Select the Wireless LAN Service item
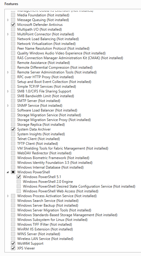141x256 pixels. click(x=45, y=239)
